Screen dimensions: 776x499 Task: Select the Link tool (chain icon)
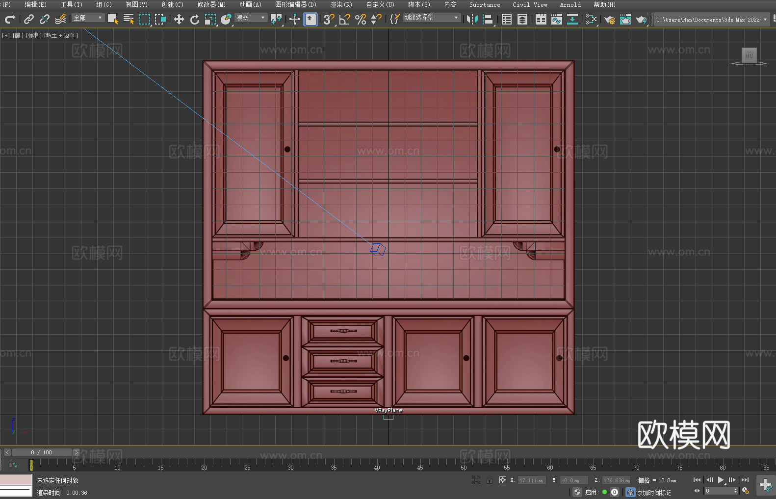point(29,19)
